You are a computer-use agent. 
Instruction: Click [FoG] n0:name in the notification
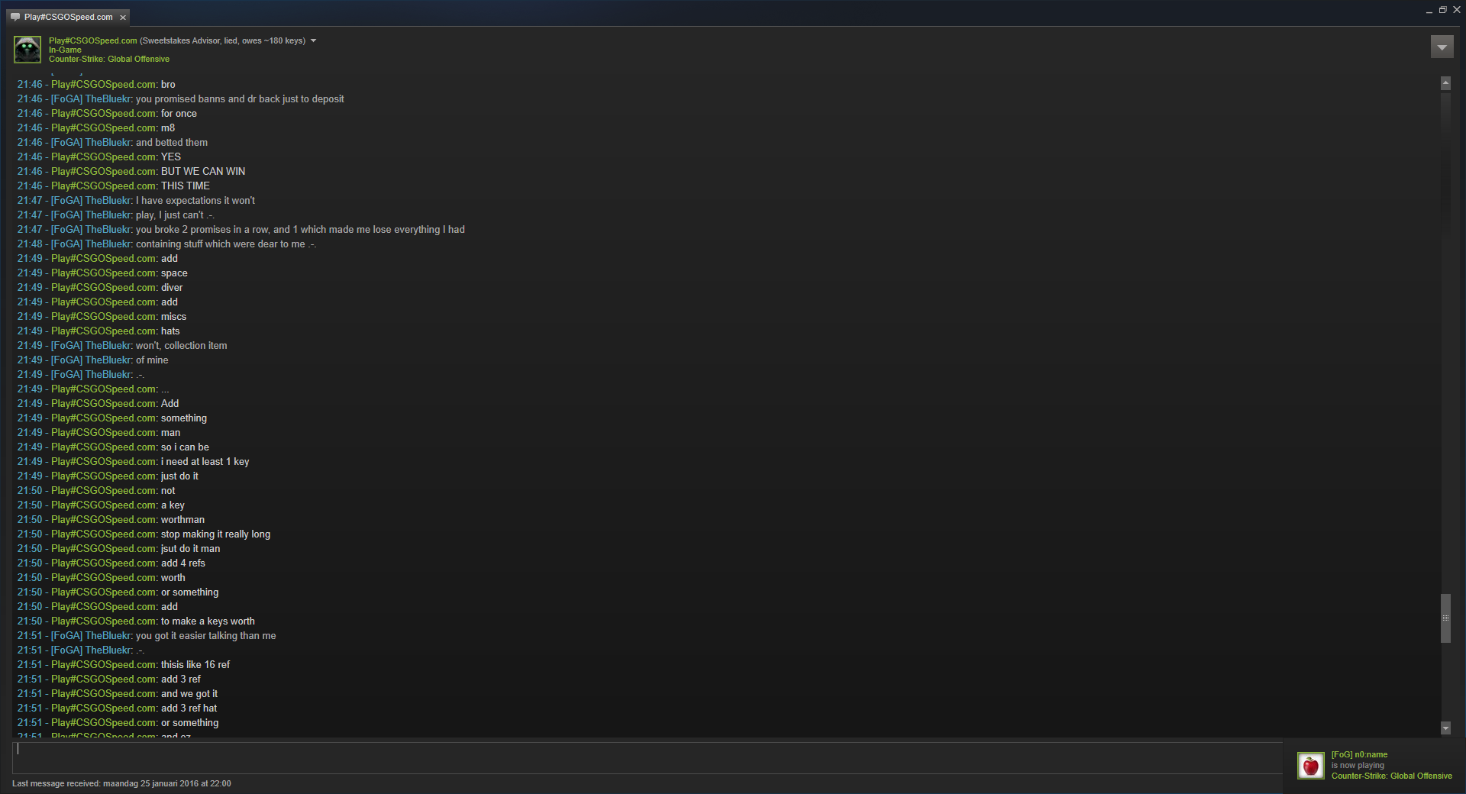tap(1359, 754)
